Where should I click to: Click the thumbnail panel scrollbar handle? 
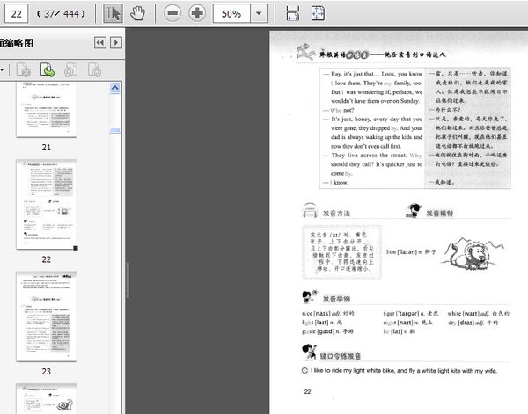(114, 131)
